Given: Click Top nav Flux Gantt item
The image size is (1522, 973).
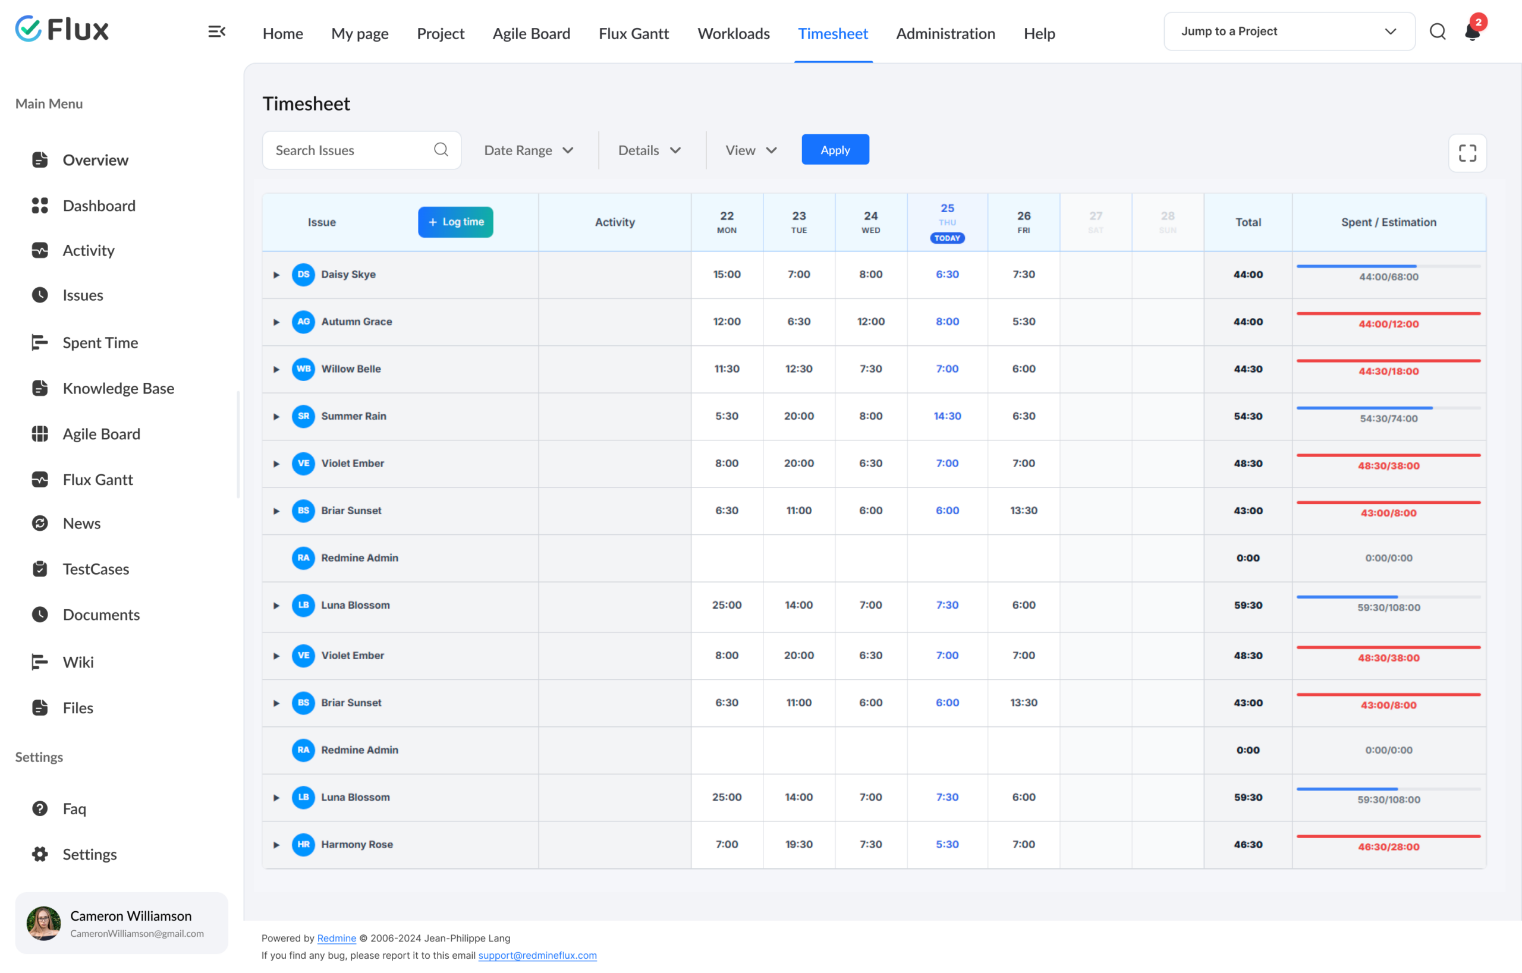Looking at the screenshot, I should [633, 33].
